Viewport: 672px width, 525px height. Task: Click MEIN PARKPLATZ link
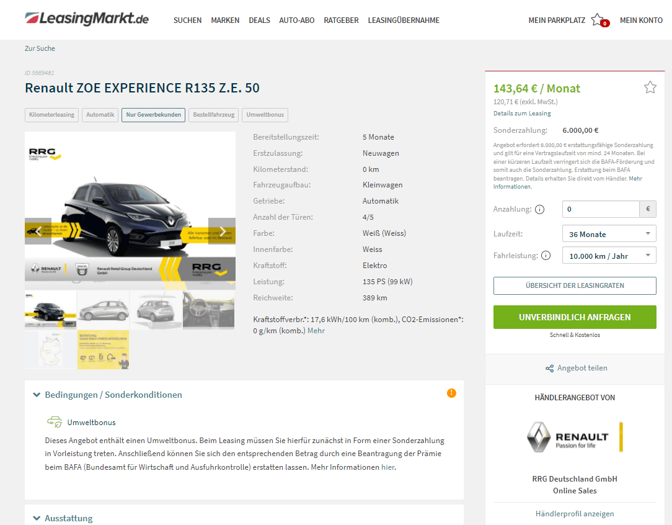557,20
